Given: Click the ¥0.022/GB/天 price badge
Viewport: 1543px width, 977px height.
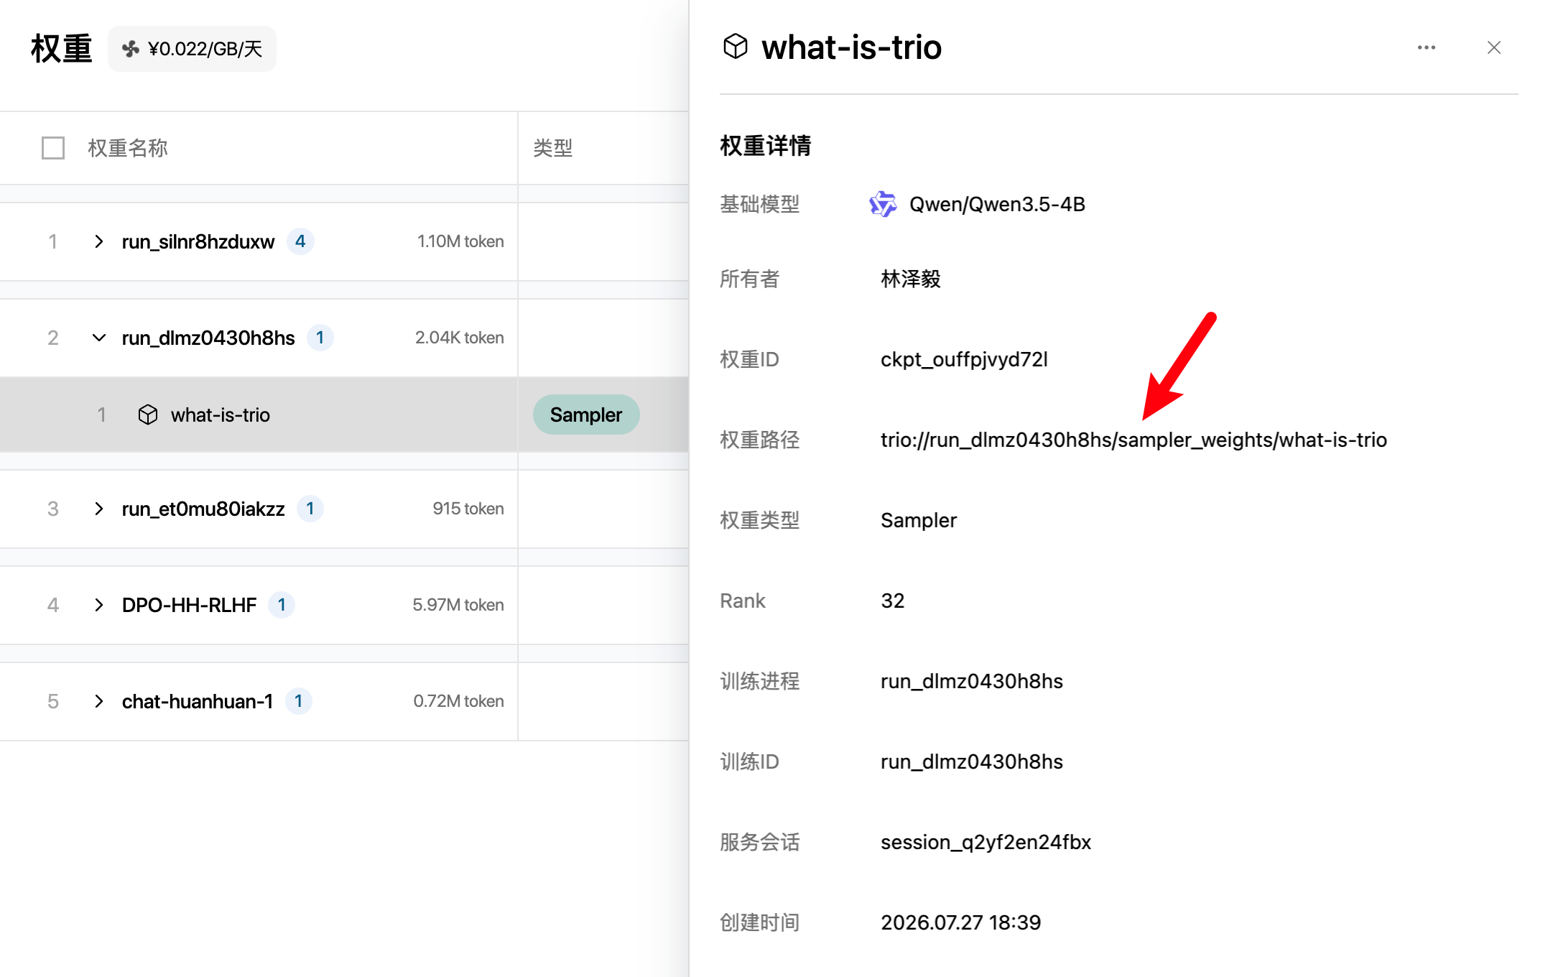Looking at the screenshot, I should 192,49.
